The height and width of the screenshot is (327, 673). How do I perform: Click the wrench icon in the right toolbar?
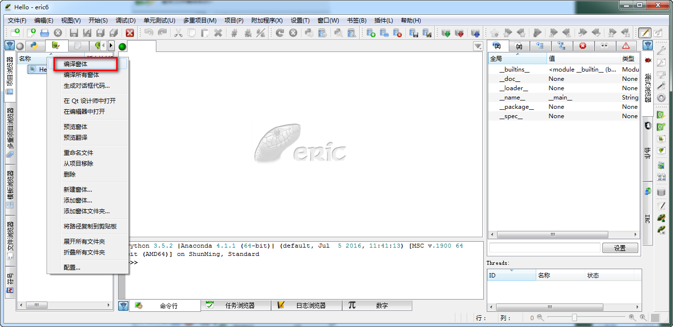tap(661, 50)
